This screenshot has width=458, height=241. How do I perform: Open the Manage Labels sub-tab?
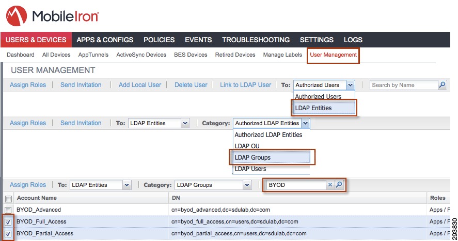(x=282, y=55)
